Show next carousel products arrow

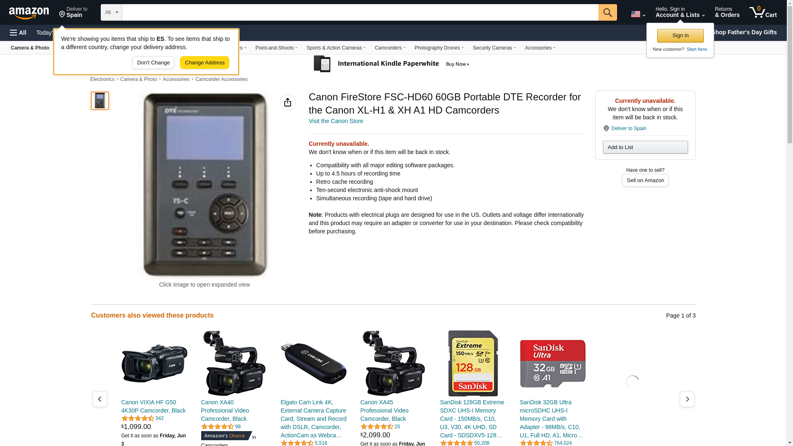687,399
